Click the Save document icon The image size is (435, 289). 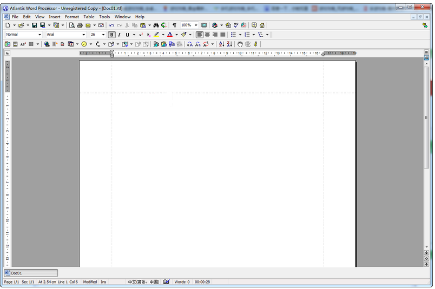click(35, 25)
